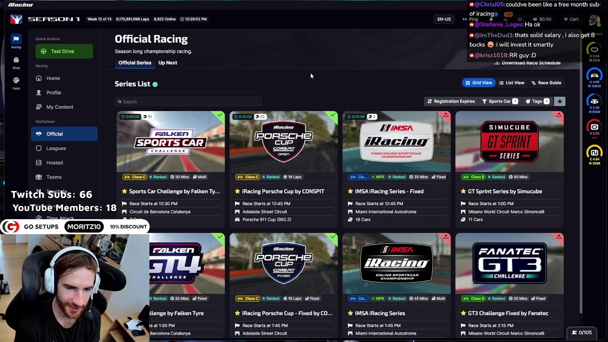Open the shopping Cart
The image size is (608, 342).
point(571,19)
